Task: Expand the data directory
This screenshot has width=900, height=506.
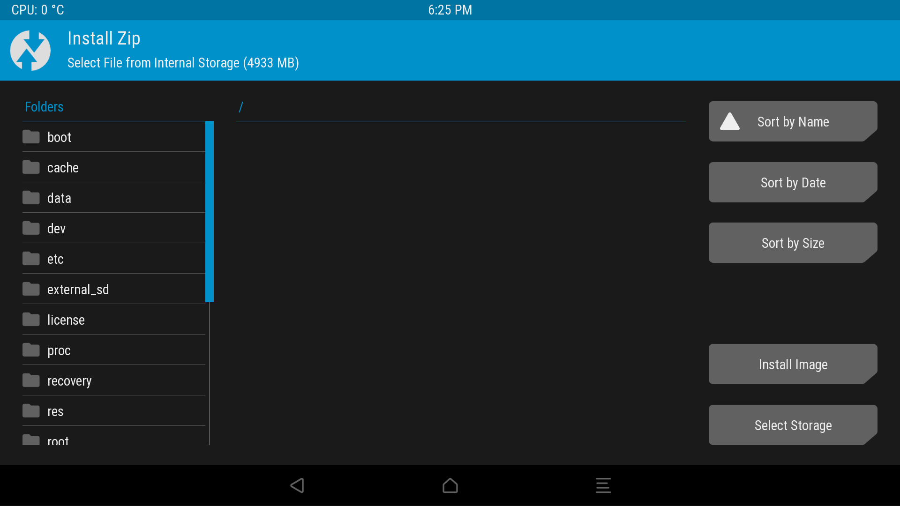Action: click(59, 198)
